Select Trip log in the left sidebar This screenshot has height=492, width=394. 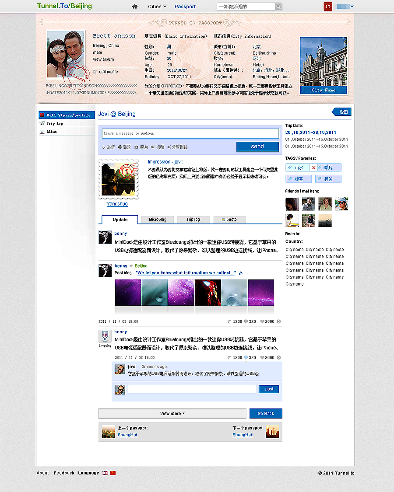click(56, 124)
